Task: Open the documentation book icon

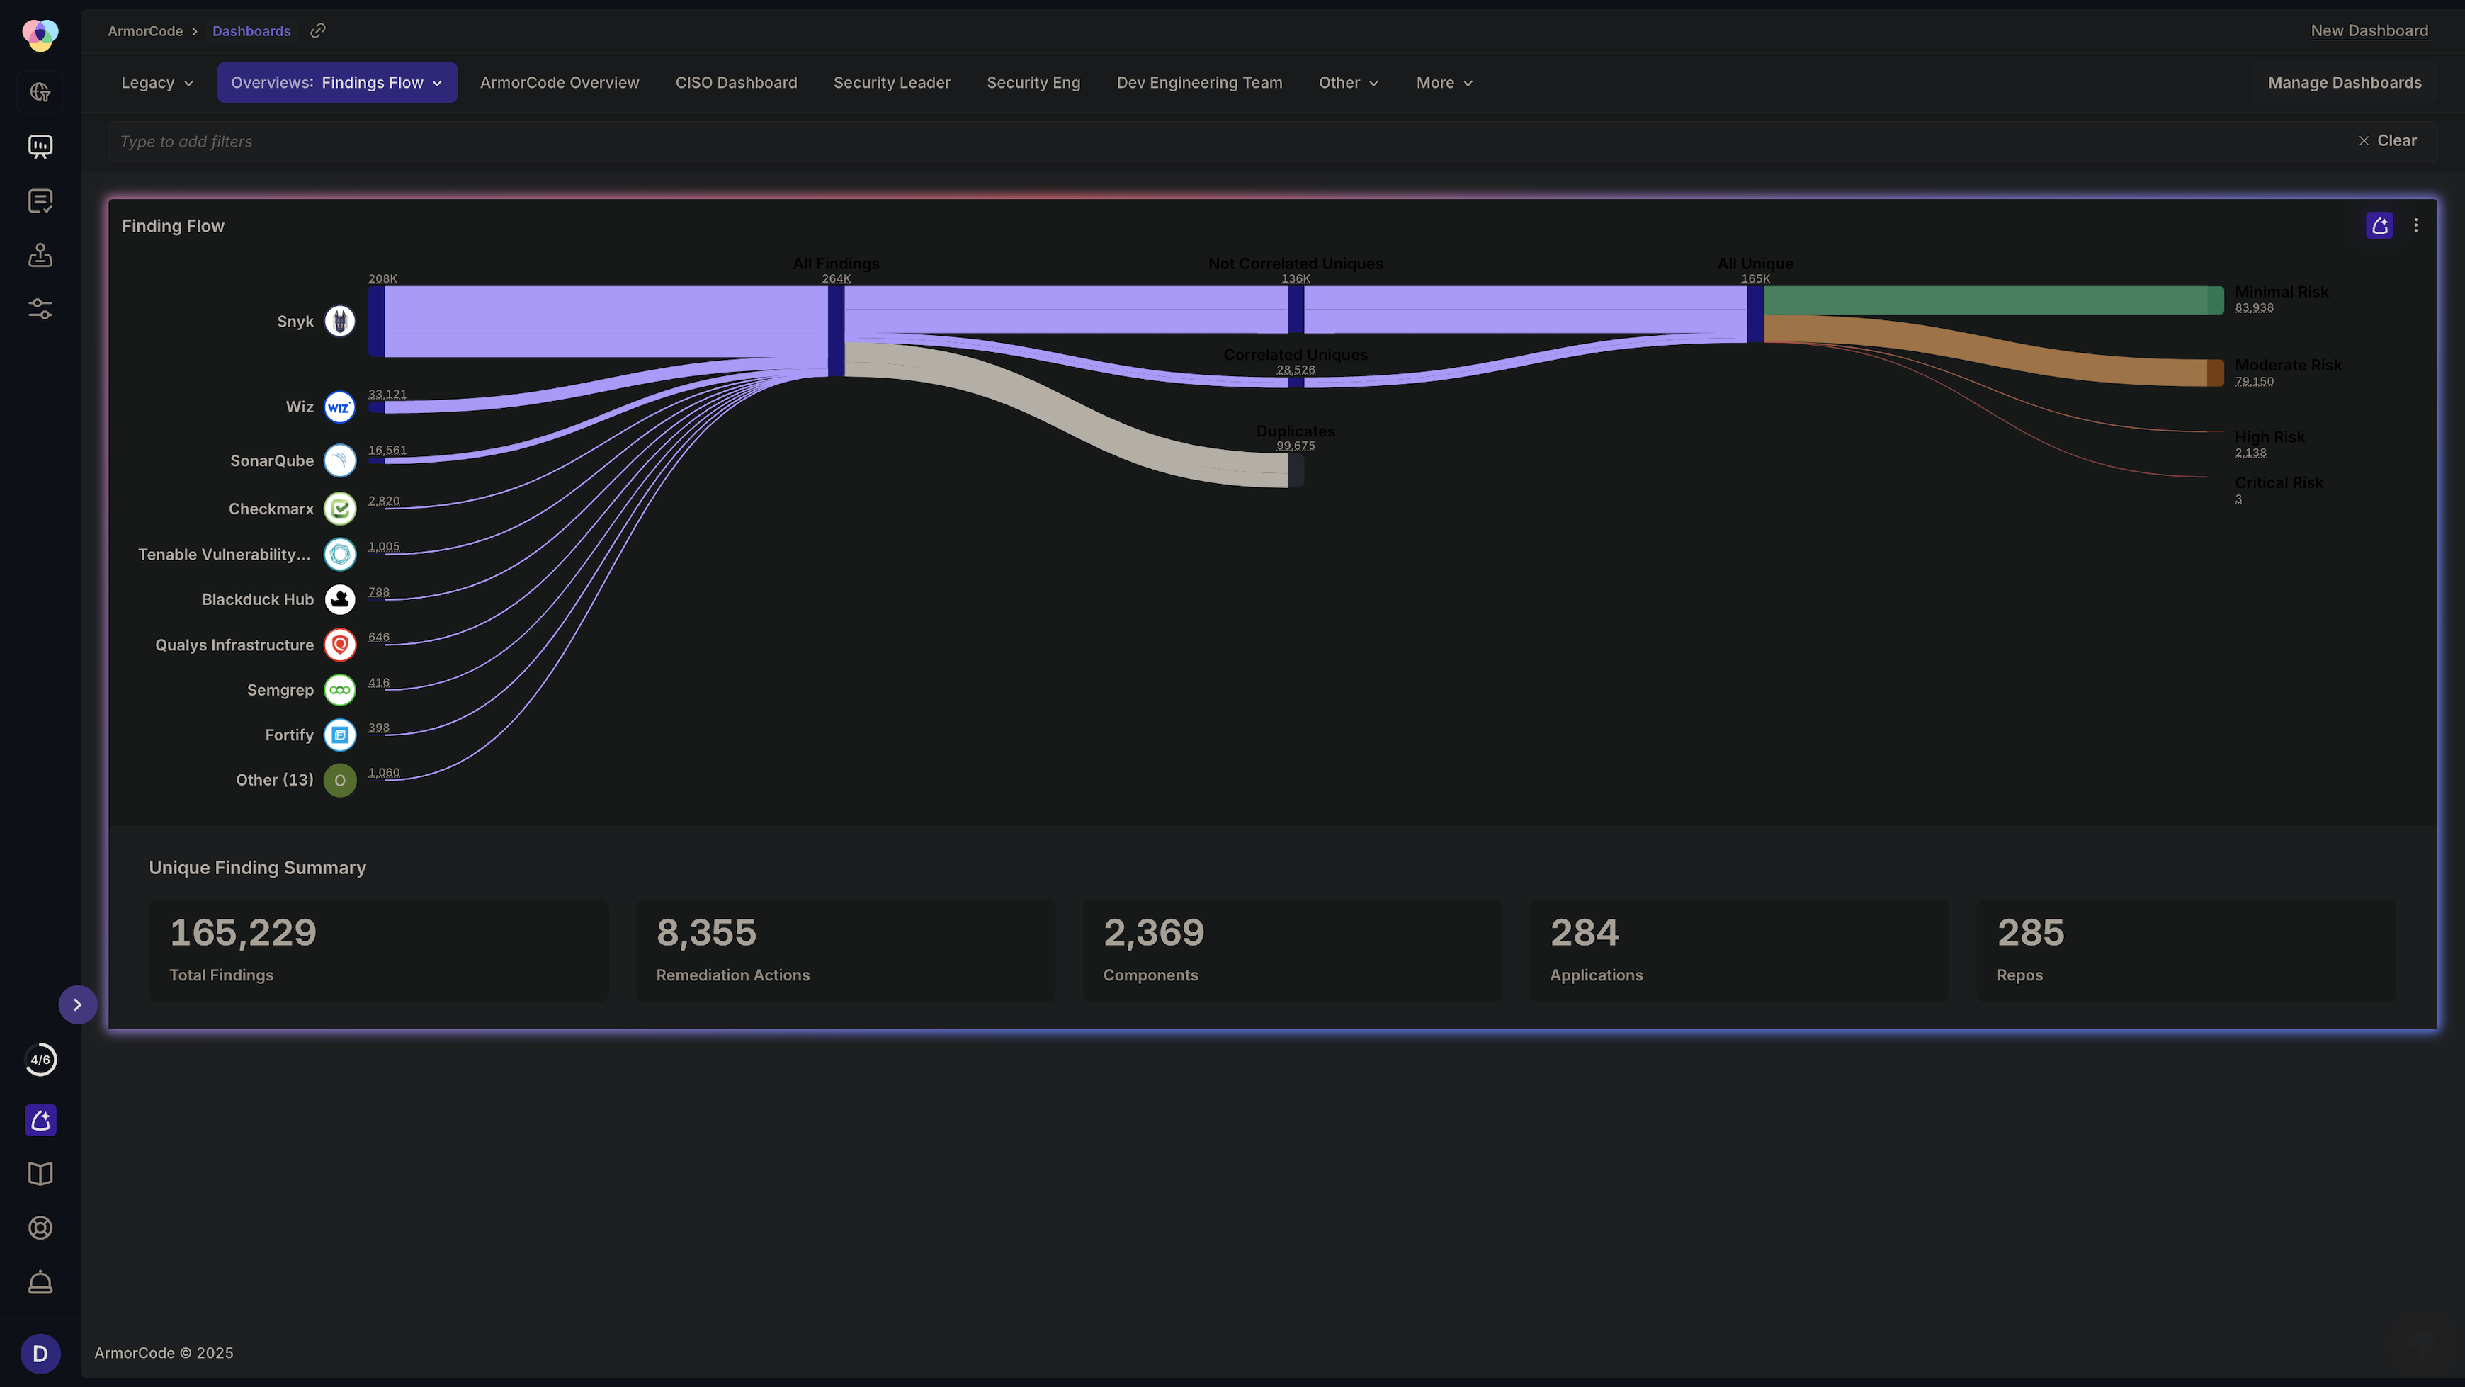Action: (40, 1174)
